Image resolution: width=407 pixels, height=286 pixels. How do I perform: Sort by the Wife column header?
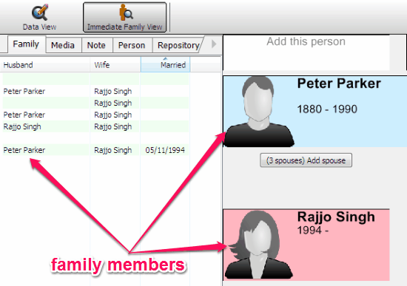[115, 64]
